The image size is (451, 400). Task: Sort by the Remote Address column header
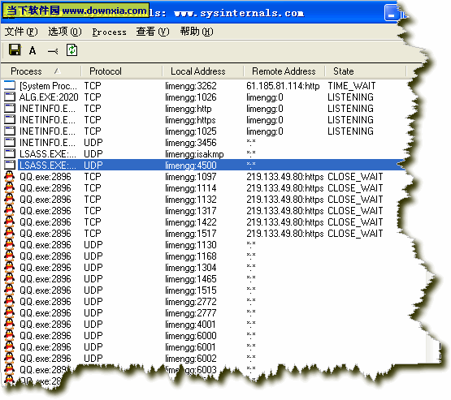tap(284, 71)
